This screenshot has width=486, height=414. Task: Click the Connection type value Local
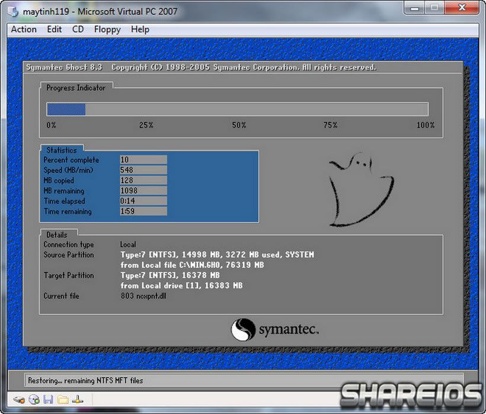pyautogui.click(x=128, y=244)
